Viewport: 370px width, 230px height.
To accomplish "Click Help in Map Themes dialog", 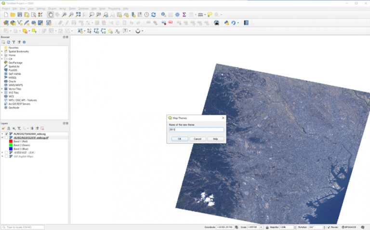I will pyautogui.click(x=215, y=139).
